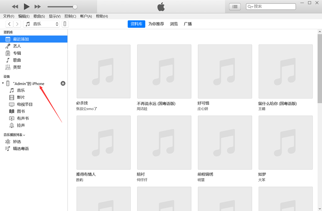Click the artist name 明慧
Screen dimensions: 322x211
(201, 180)
